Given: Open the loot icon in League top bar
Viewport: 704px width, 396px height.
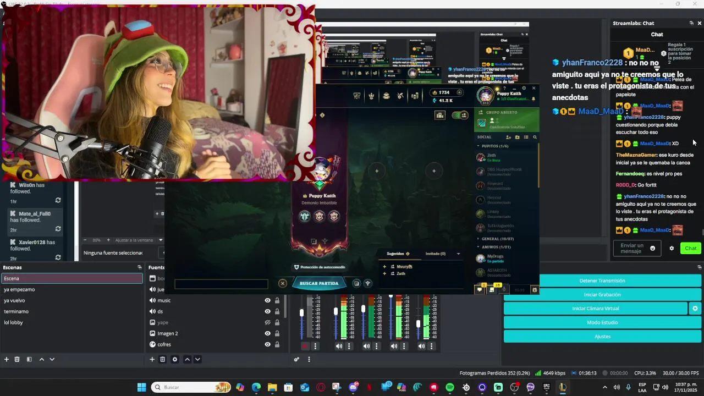Looking at the screenshot, I should point(400,96).
